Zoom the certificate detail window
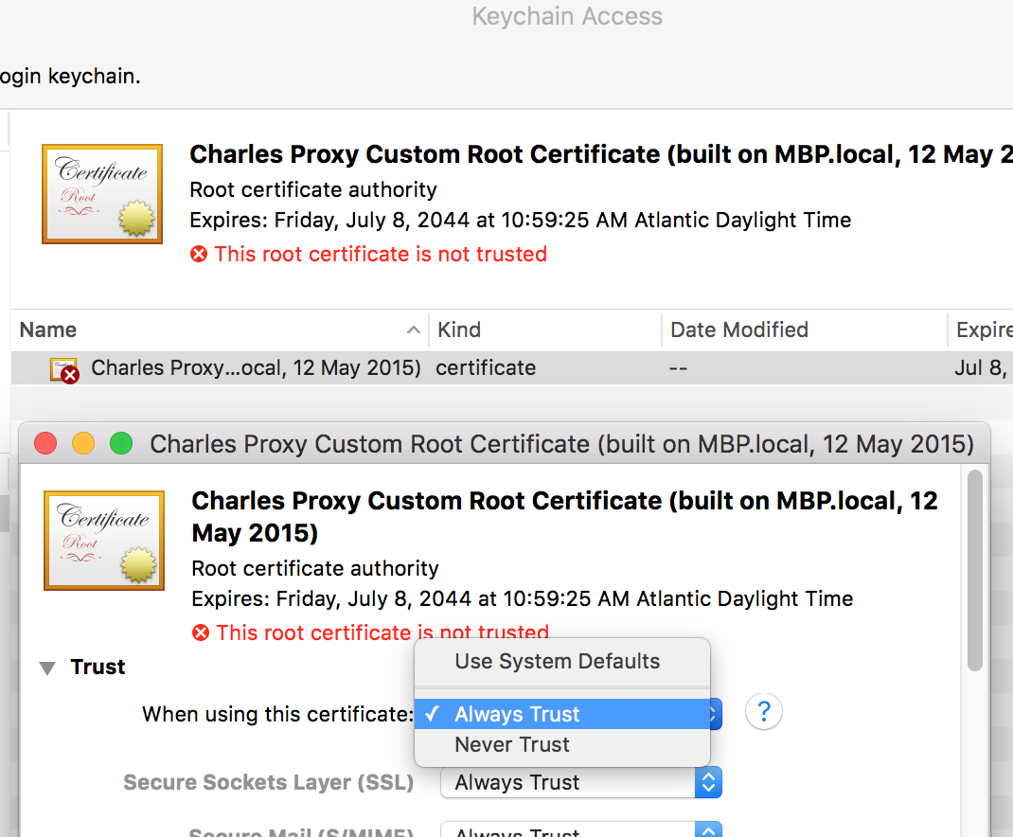This screenshot has height=837, width=1013. (121, 444)
